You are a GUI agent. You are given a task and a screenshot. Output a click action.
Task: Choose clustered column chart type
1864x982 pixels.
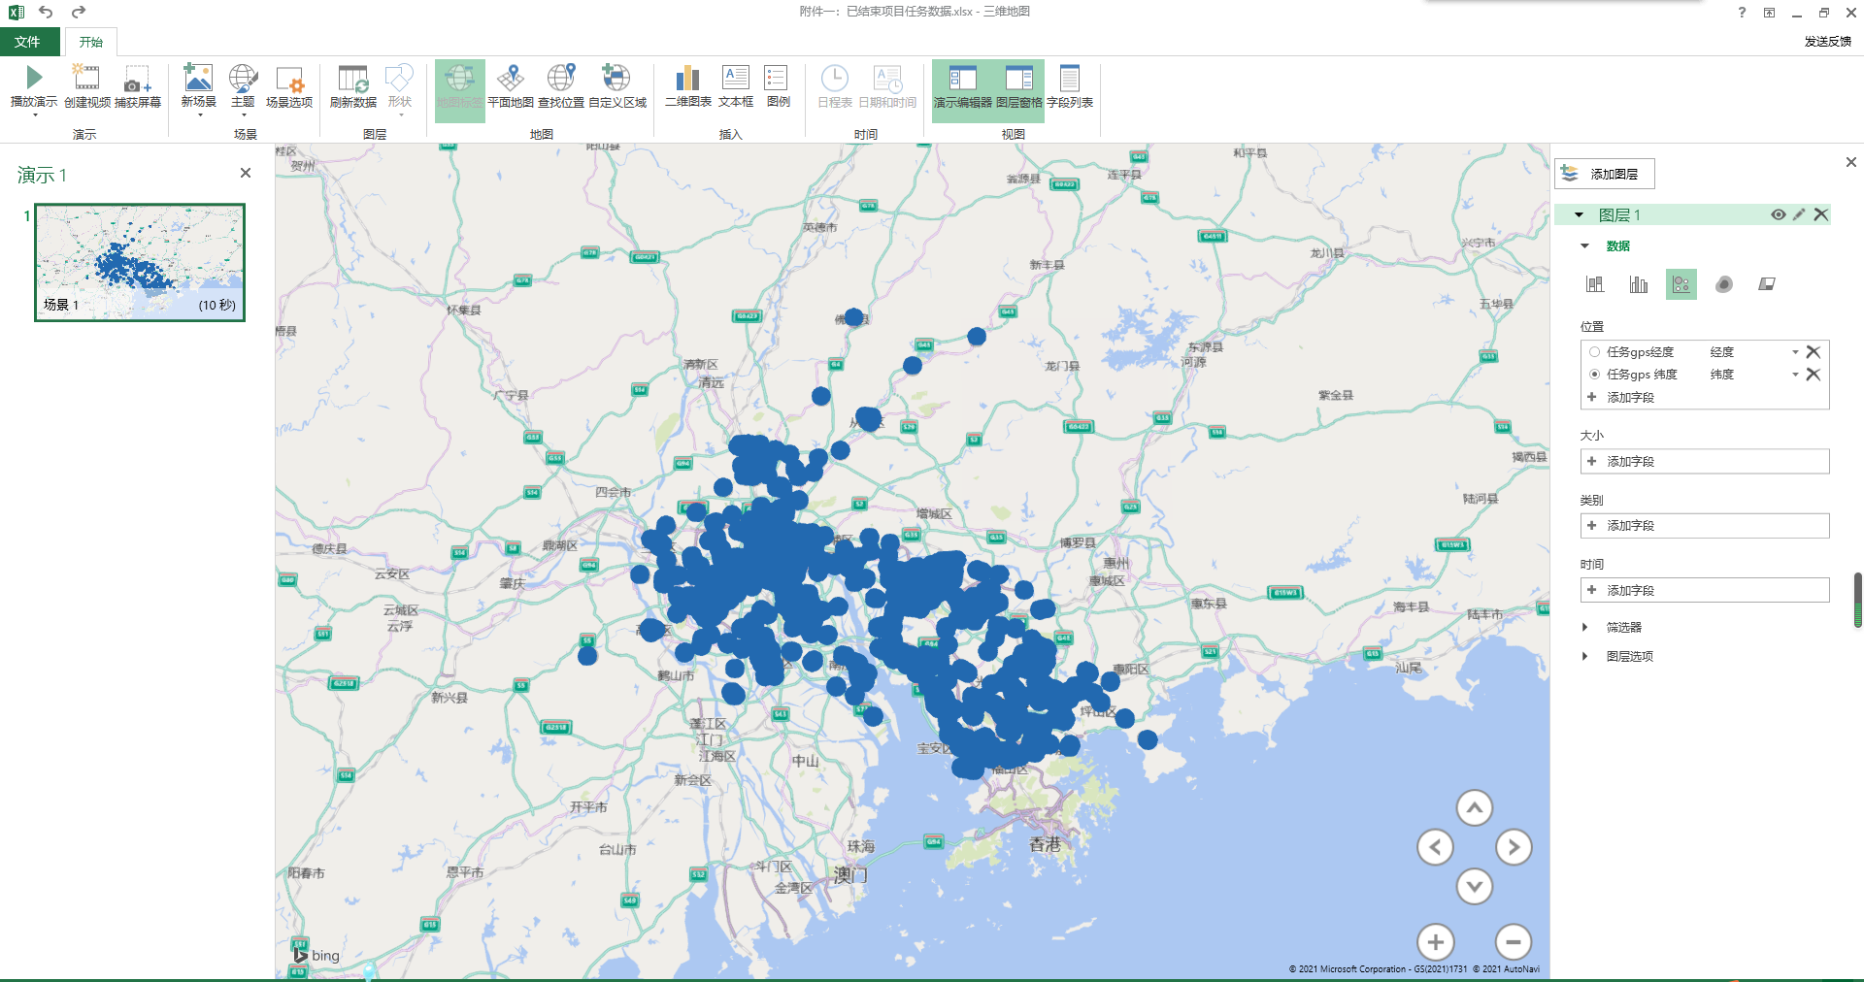1639,284
